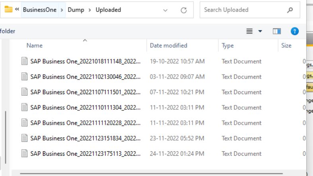Click date 03-11-2022 09:07 AM
313x176 pixels.
click(177, 77)
